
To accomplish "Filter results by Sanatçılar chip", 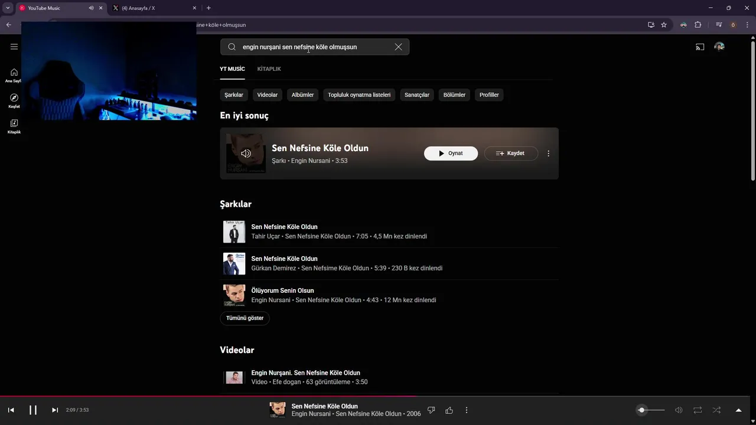I will pos(417,94).
